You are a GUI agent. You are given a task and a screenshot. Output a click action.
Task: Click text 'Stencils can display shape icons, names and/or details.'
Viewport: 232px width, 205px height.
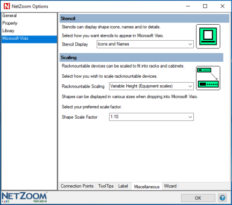point(111,27)
